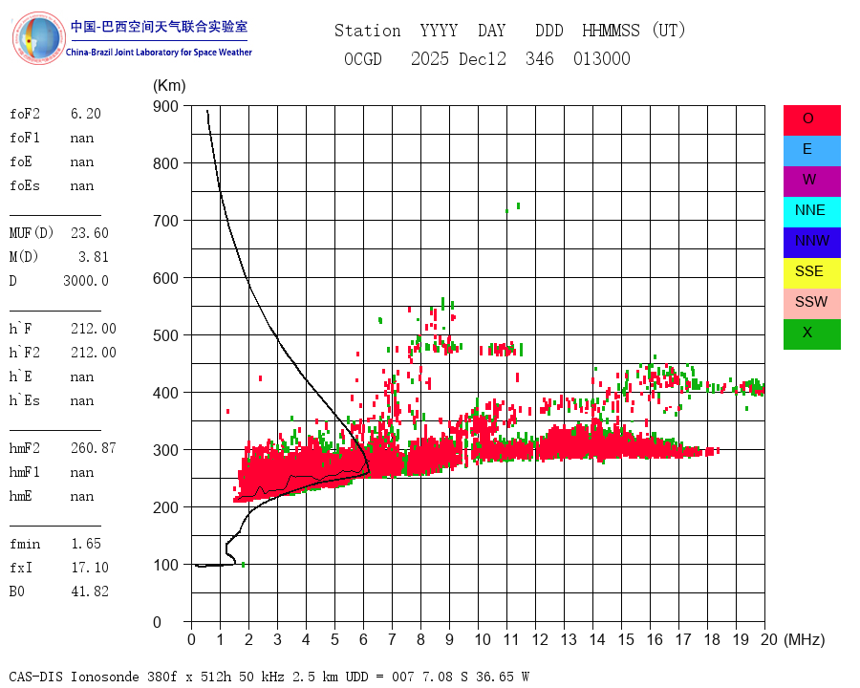This screenshot has height=688, width=860.
Task: Select the cyan NNE legend swatch
Action: (x=811, y=212)
